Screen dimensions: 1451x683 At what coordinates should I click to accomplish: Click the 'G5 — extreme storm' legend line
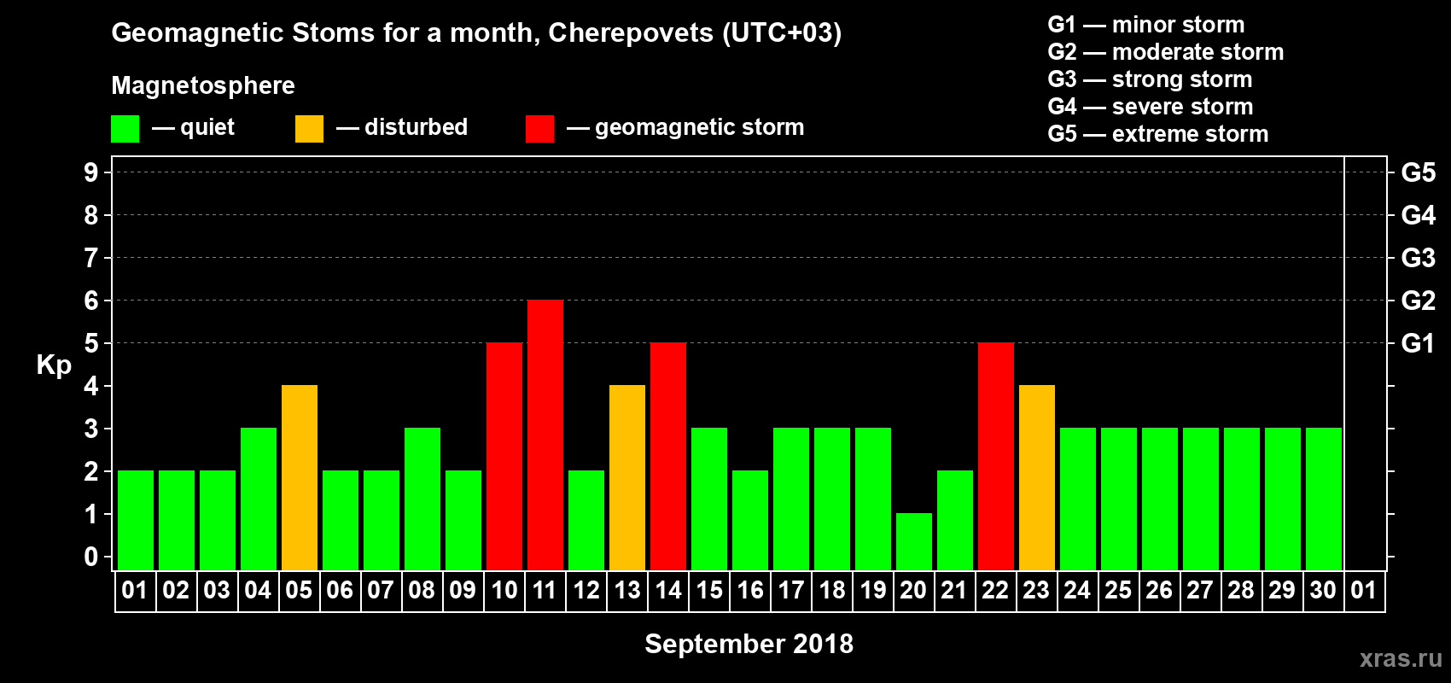click(x=1158, y=134)
